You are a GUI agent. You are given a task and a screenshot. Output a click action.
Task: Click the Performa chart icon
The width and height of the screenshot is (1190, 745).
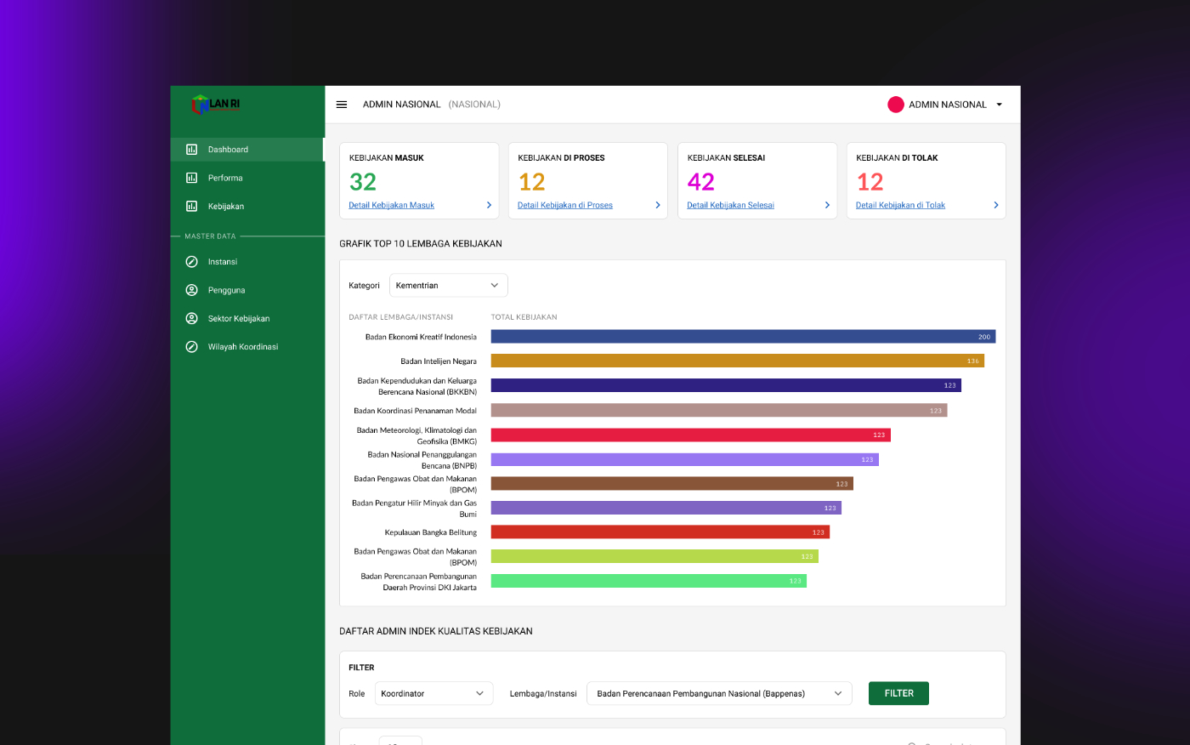[x=192, y=178]
